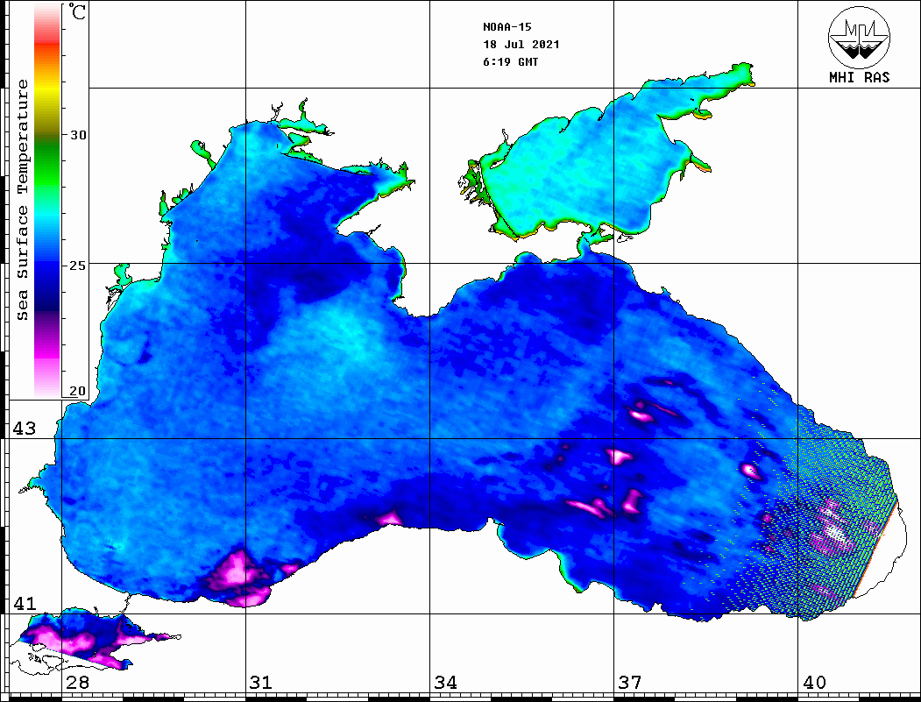921x702 pixels.
Task: Click latitude label 43
Action: pyautogui.click(x=25, y=429)
